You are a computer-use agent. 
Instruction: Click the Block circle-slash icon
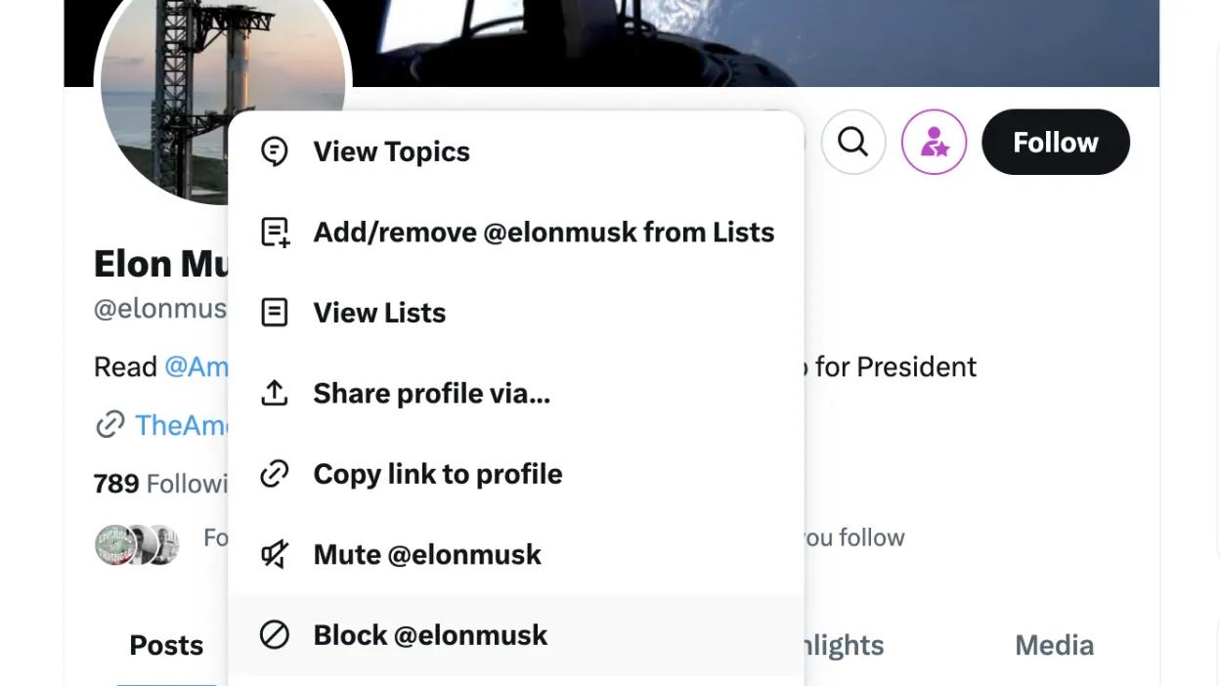coord(275,635)
